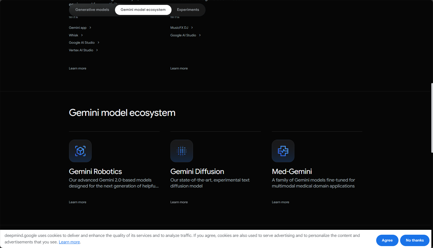
Task: Open the Gemini app link
Action: (78, 28)
